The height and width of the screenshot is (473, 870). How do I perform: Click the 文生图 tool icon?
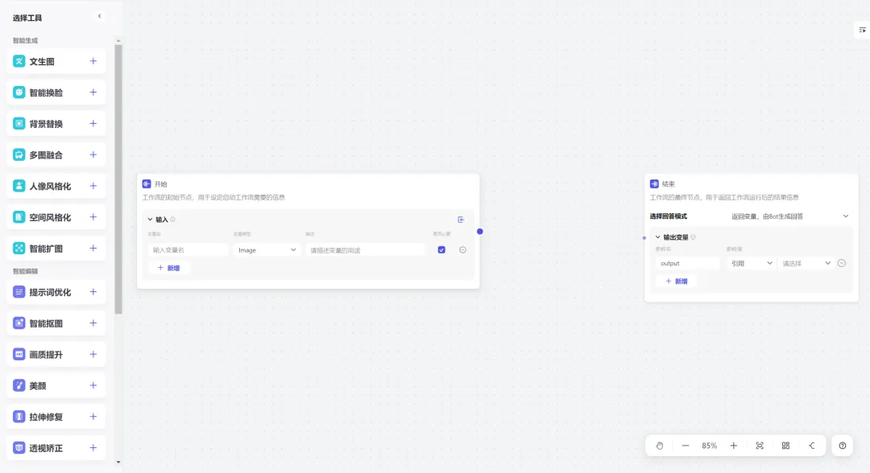[19, 61]
